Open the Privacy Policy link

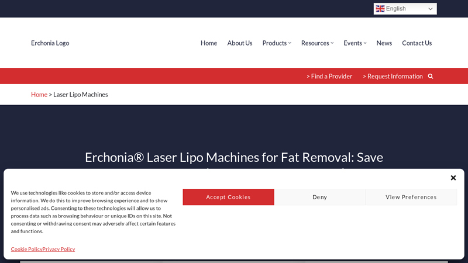click(x=59, y=249)
